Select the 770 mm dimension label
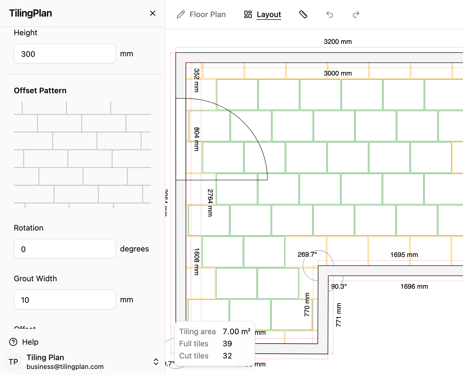The height and width of the screenshot is (375, 463). pyautogui.click(x=307, y=305)
